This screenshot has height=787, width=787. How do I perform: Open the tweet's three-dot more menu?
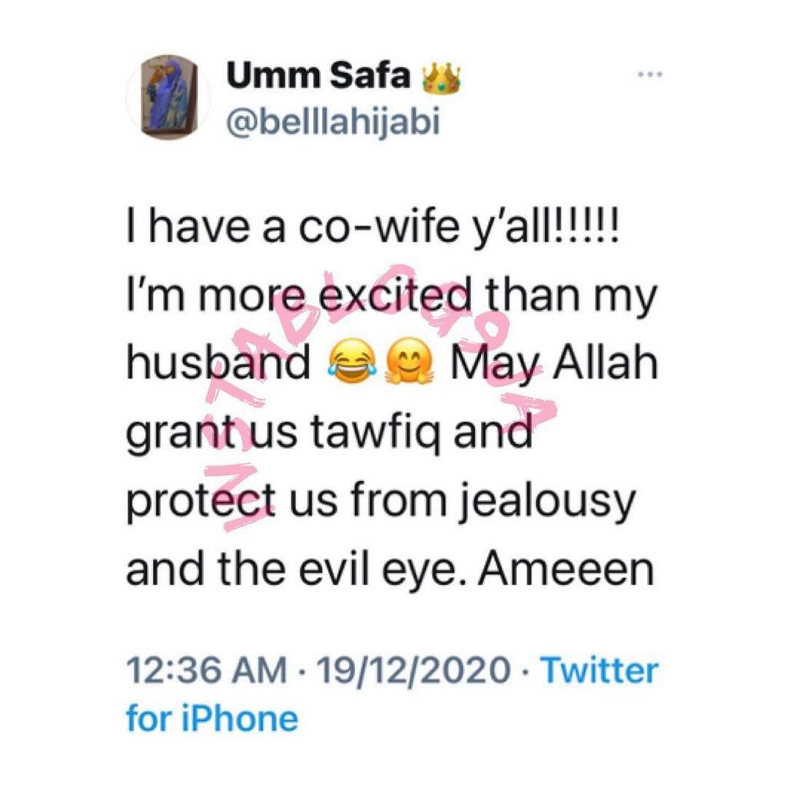(x=649, y=75)
